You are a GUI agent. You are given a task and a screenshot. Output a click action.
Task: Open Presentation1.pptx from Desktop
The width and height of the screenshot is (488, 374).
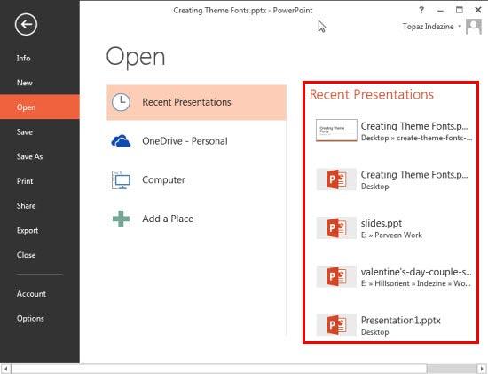click(x=394, y=326)
